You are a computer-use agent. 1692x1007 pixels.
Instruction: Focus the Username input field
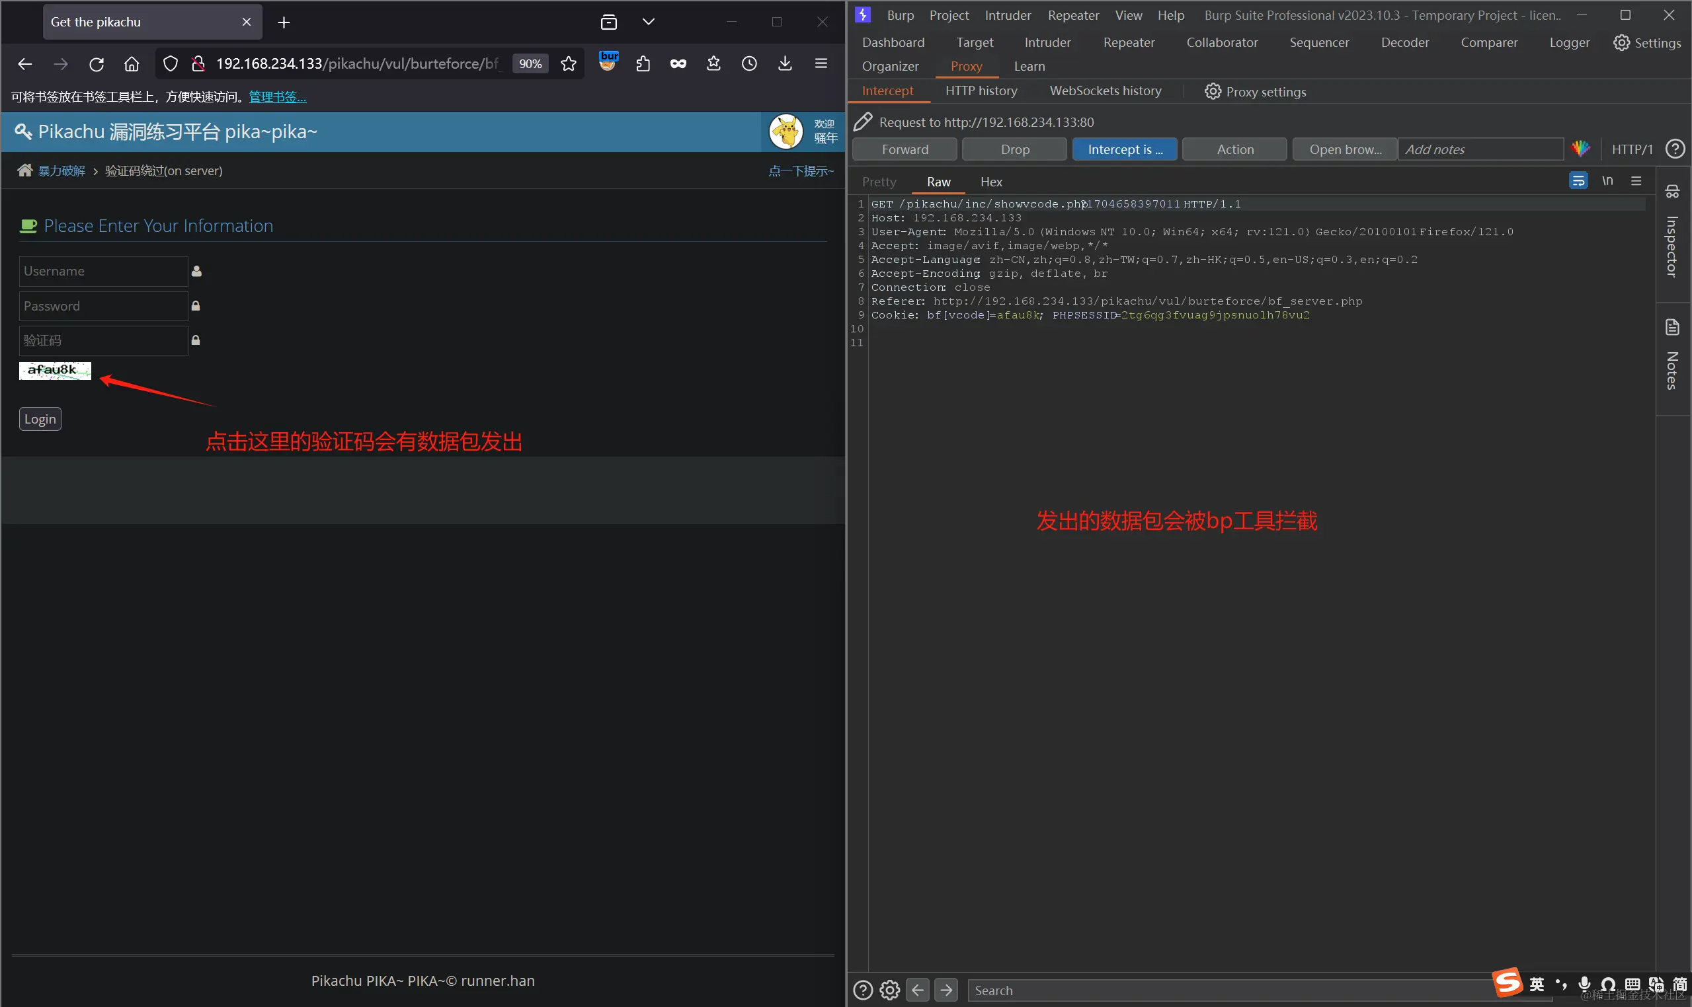coord(103,272)
